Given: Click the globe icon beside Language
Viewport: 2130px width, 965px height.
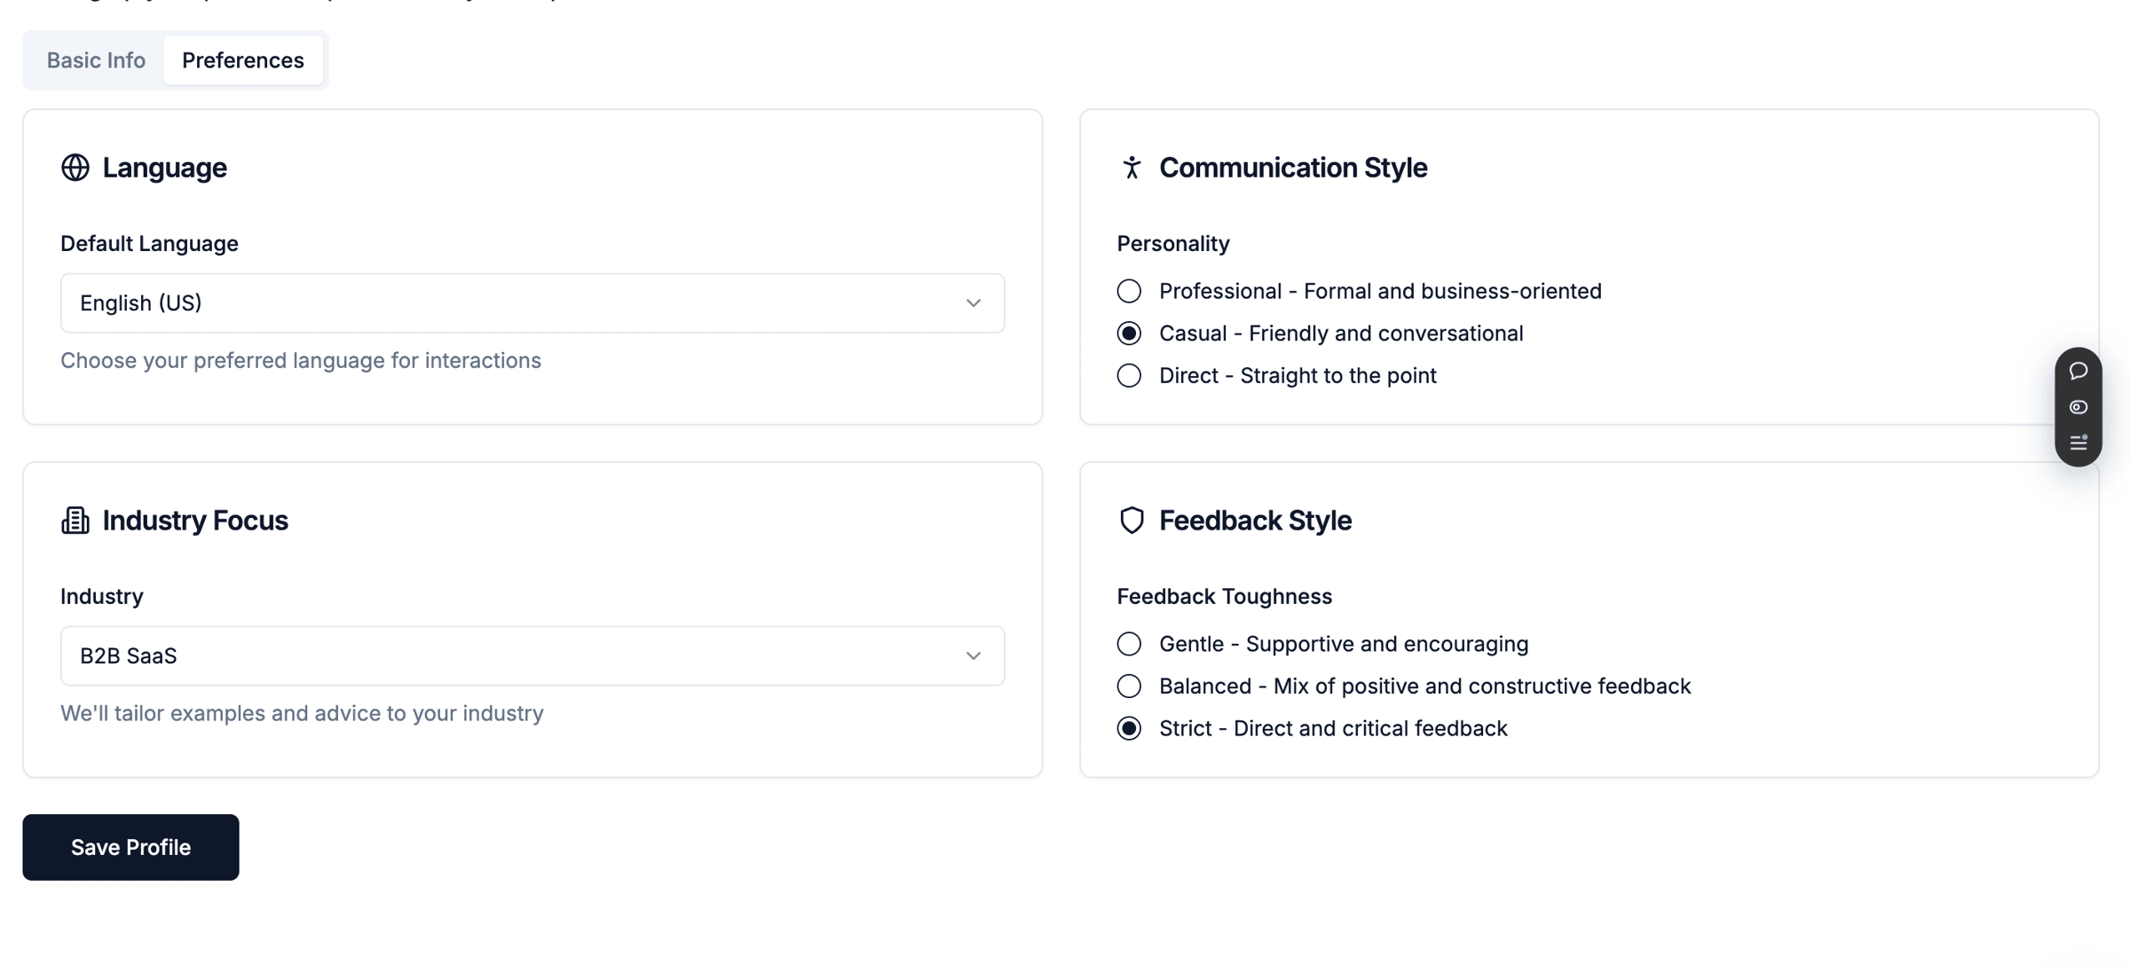Looking at the screenshot, I should pyautogui.click(x=75, y=168).
